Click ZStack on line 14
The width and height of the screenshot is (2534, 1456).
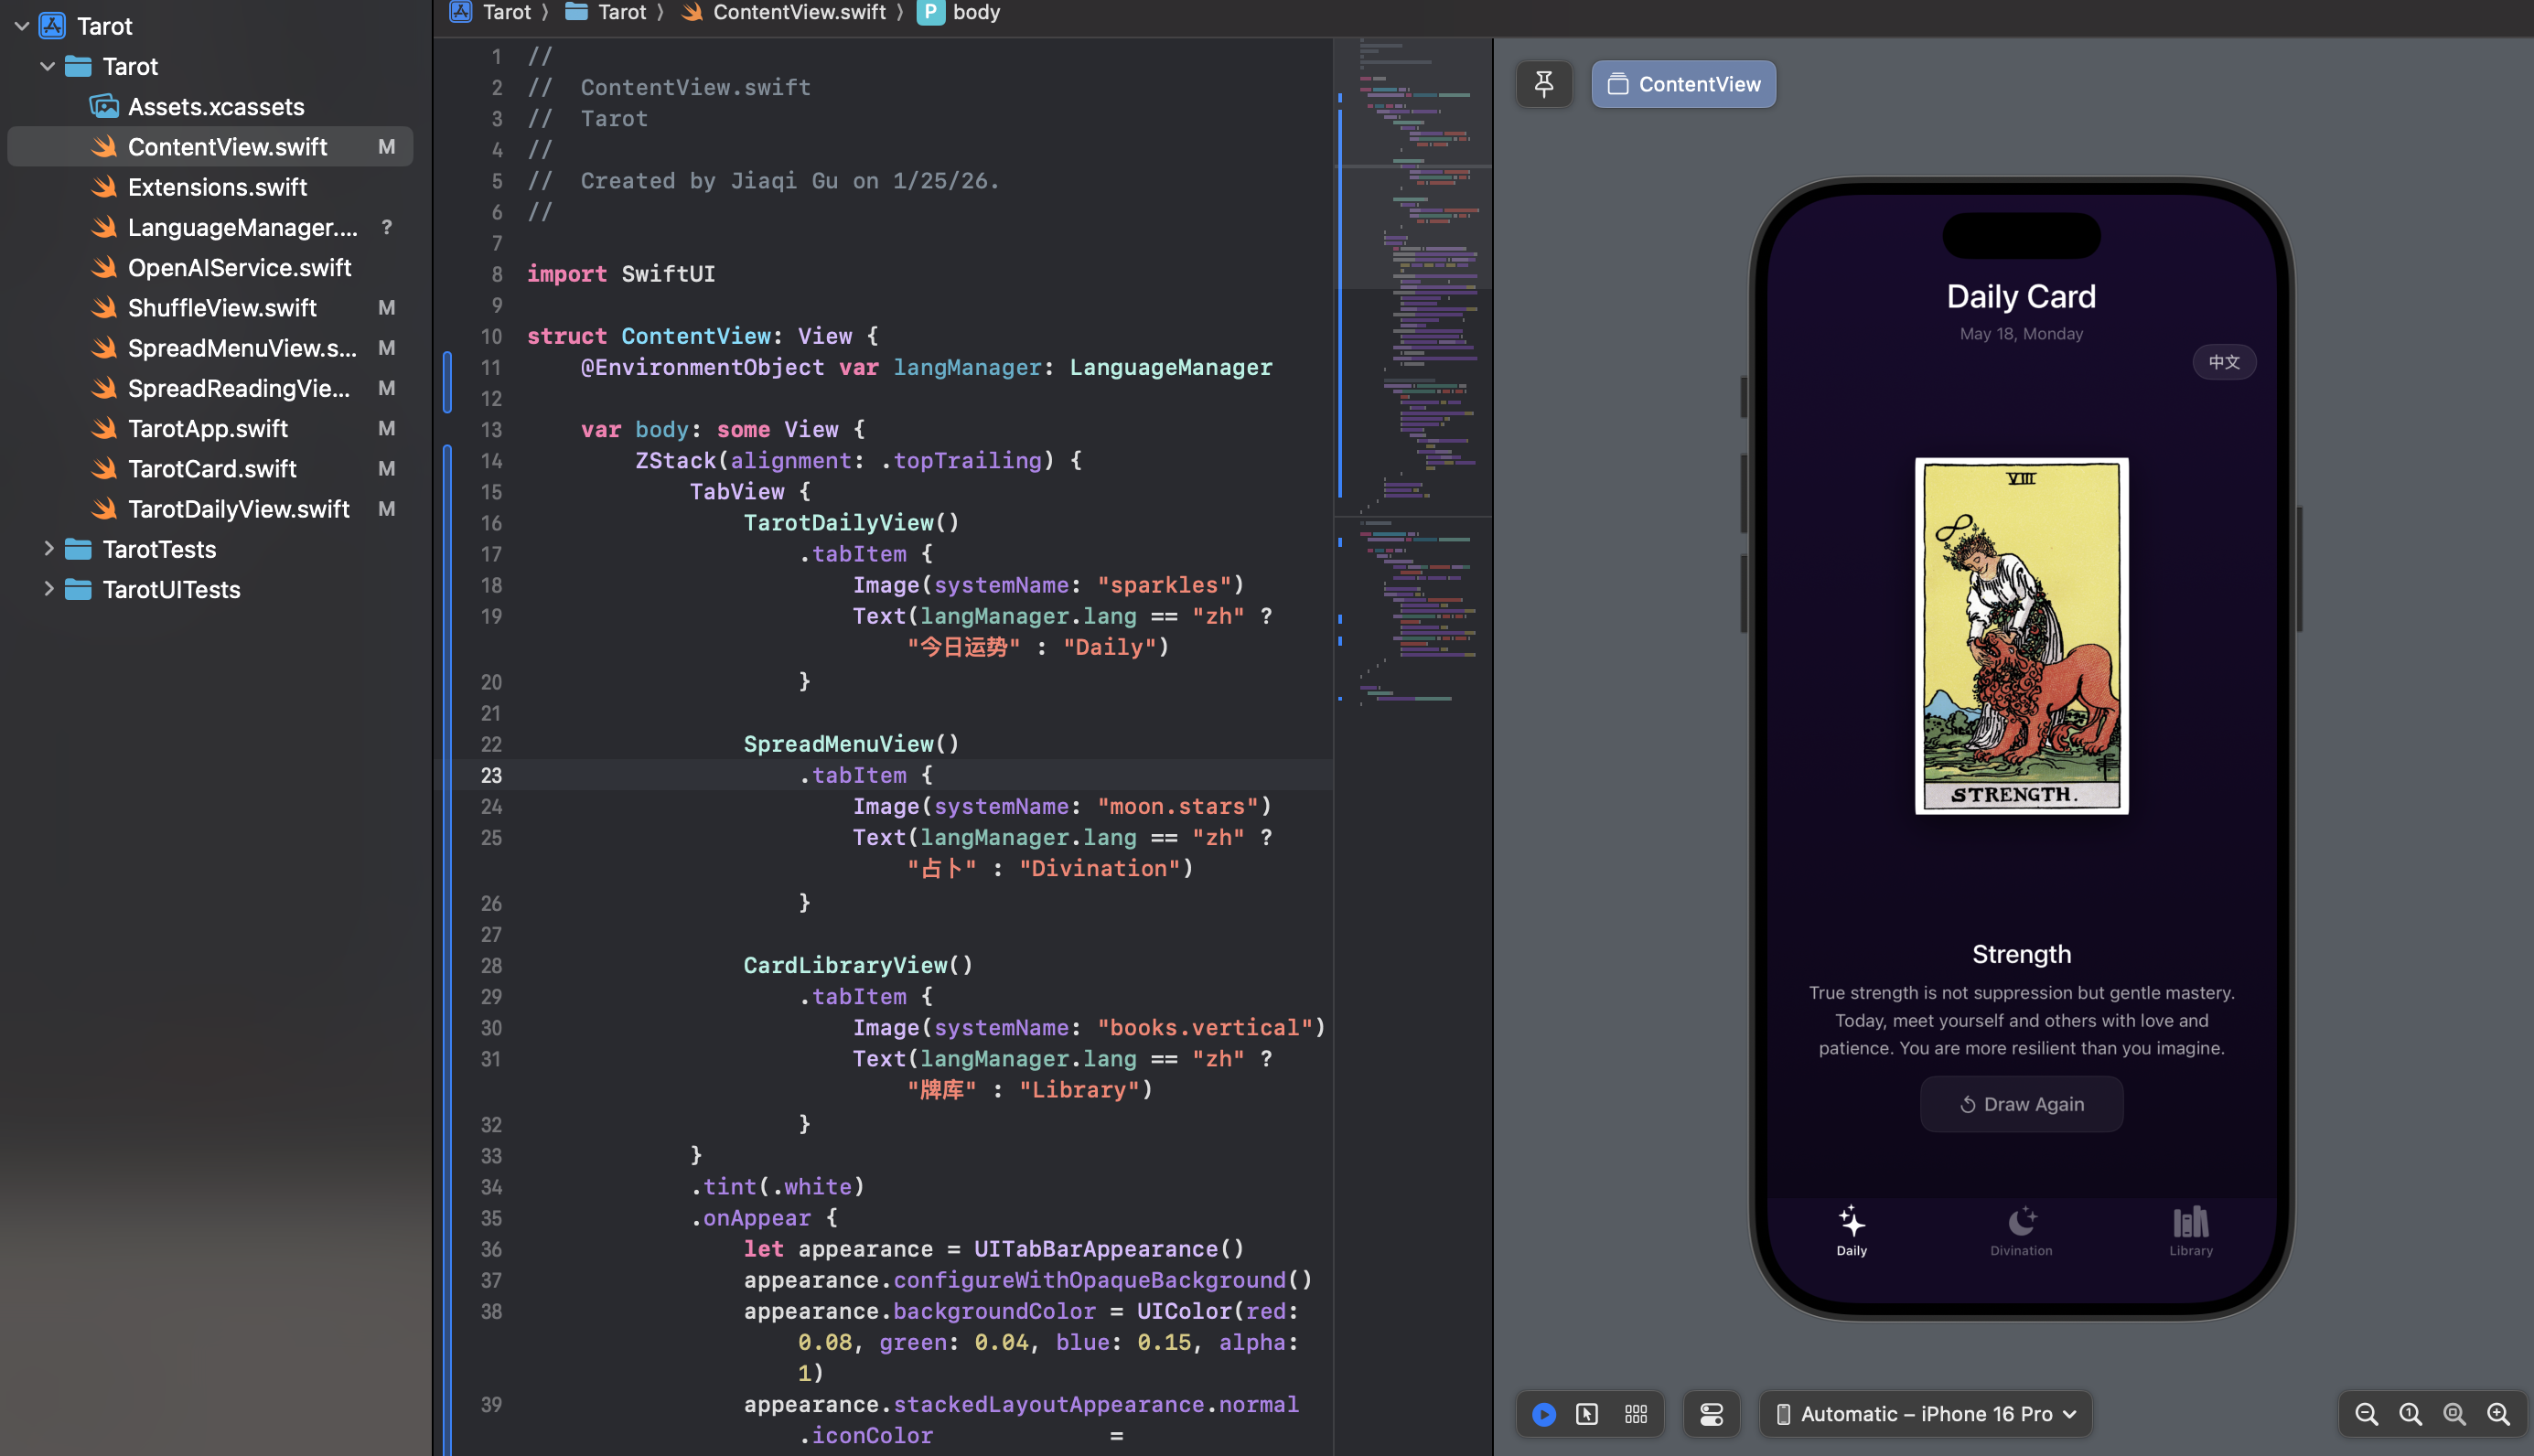tap(675, 460)
